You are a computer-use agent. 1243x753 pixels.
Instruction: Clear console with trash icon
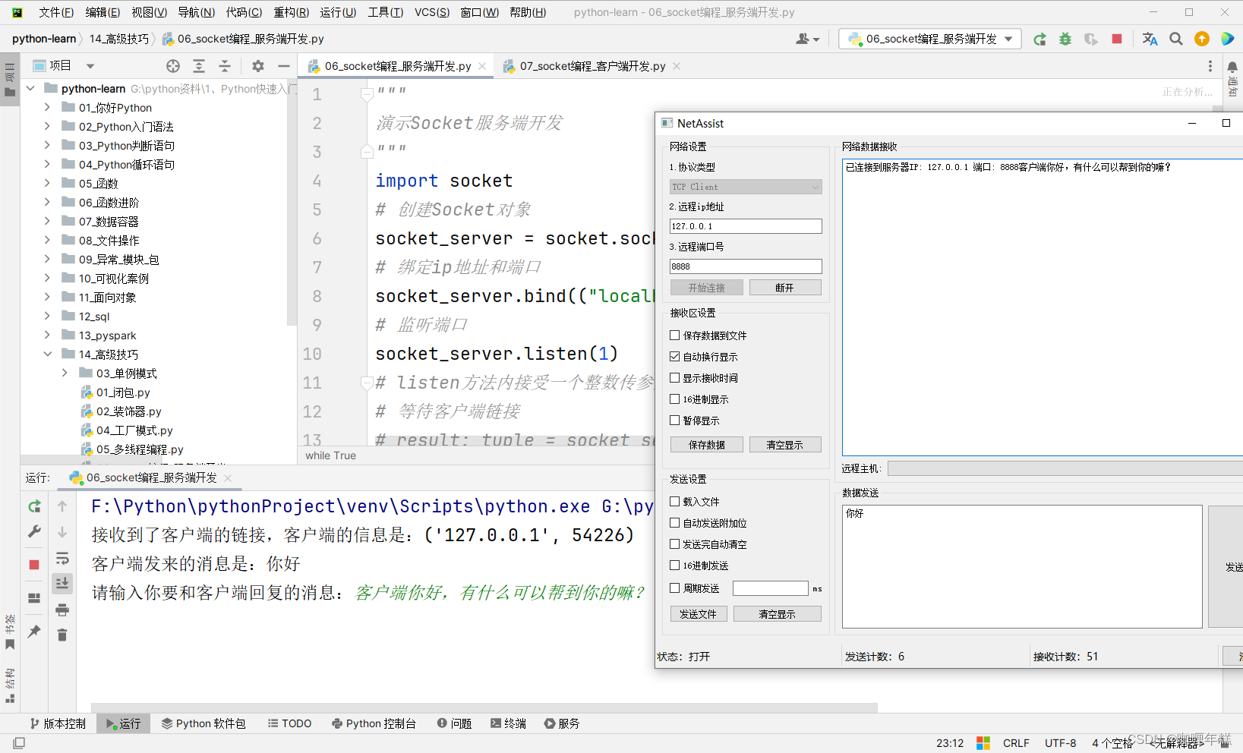pos(62,635)
